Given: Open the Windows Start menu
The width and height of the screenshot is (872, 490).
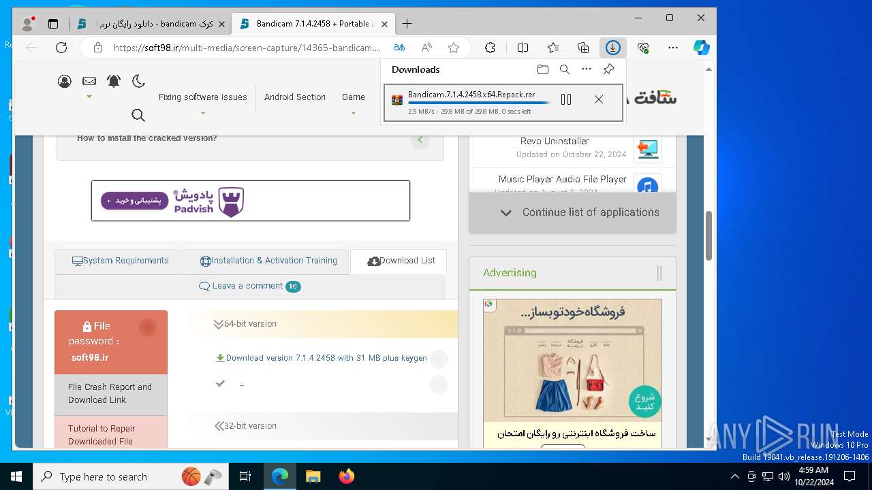Looking at the screenshot, I should pos(16,476).
